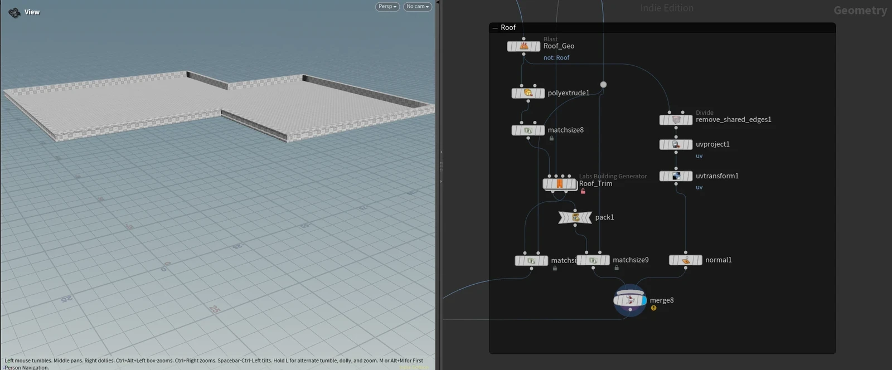Click the uv label under uvtransform1
Screen dimensions: 892x370
click(x=699, y=187)
